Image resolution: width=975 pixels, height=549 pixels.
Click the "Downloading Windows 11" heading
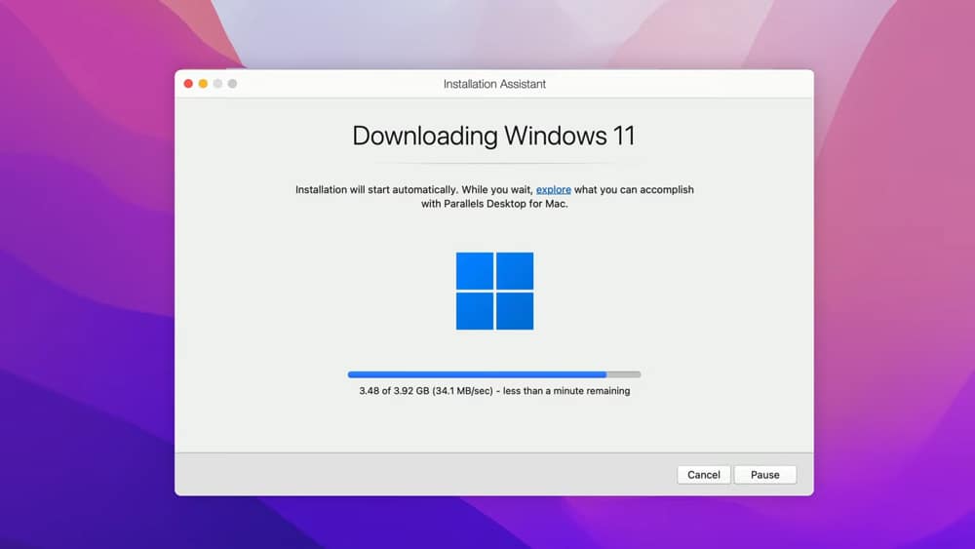pos(493,136)
